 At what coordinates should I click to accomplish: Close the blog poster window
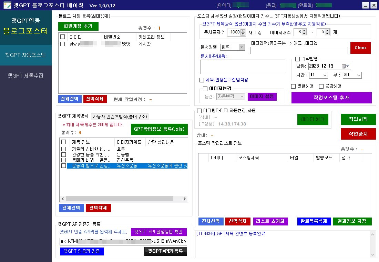374,5
